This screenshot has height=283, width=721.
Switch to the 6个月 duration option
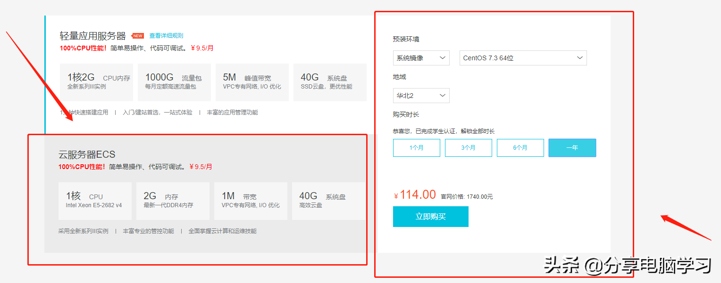pos(520,147)
